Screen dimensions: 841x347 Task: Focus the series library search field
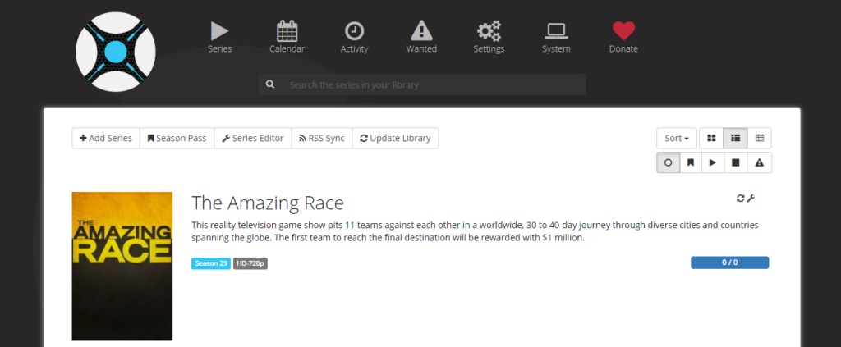pos(421,84)
